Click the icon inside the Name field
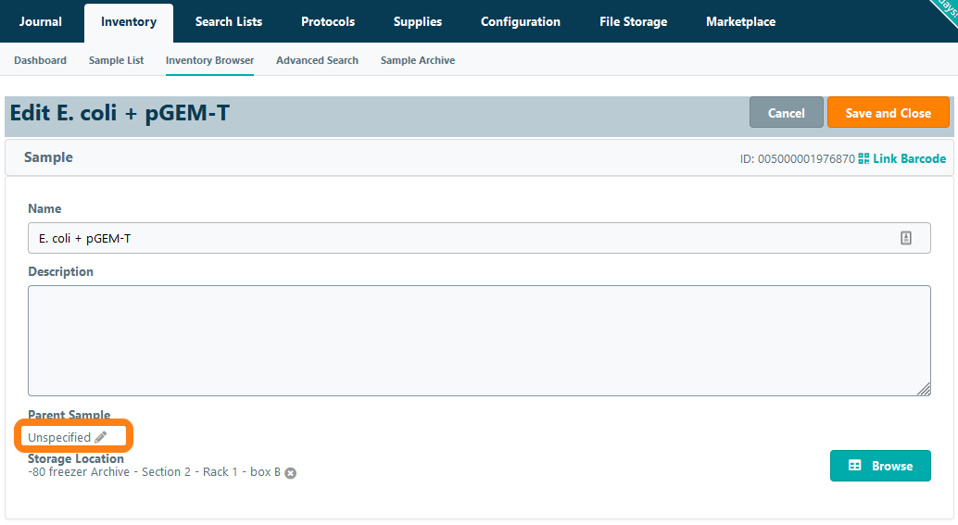Image resolution: width=958 pixels, height=525 pixels. (905, 238)
